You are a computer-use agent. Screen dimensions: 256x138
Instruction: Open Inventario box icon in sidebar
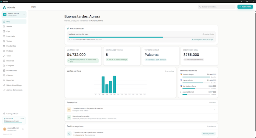[x=4, y=36]
